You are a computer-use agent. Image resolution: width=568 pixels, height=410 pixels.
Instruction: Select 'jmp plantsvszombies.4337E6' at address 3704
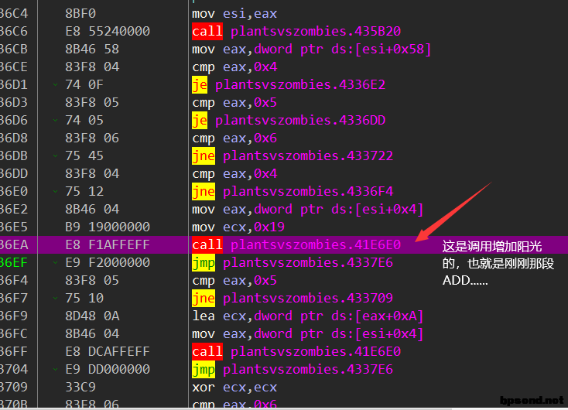click(x=293, y=369)
